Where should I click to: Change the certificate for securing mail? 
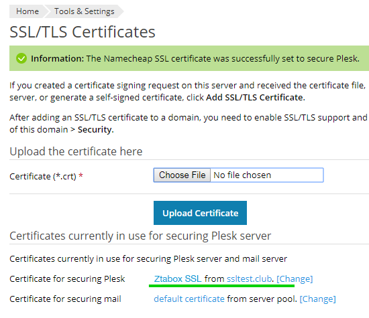click(x=318, y=299)
